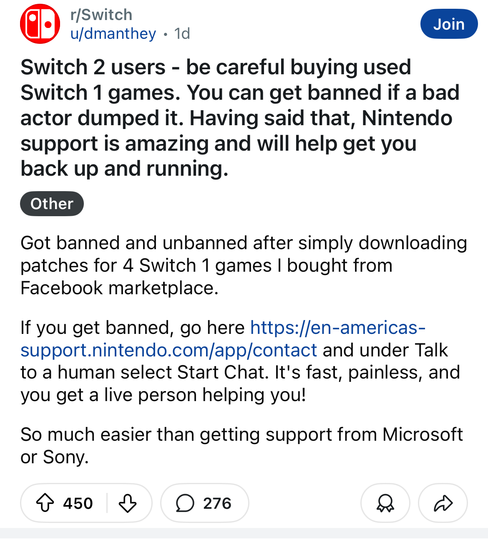Click the 450 vote count
The width and height of the screenshot is (488, 543).
(x=78, y=503)
